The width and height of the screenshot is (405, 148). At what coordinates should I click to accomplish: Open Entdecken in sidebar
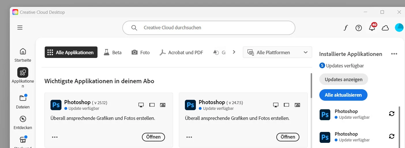pos(23,122)
